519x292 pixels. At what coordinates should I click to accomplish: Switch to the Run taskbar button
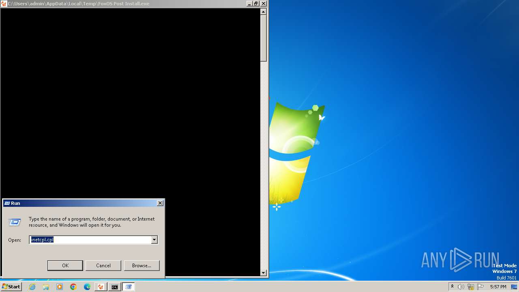pyautogui.click(x=129, y=287)
